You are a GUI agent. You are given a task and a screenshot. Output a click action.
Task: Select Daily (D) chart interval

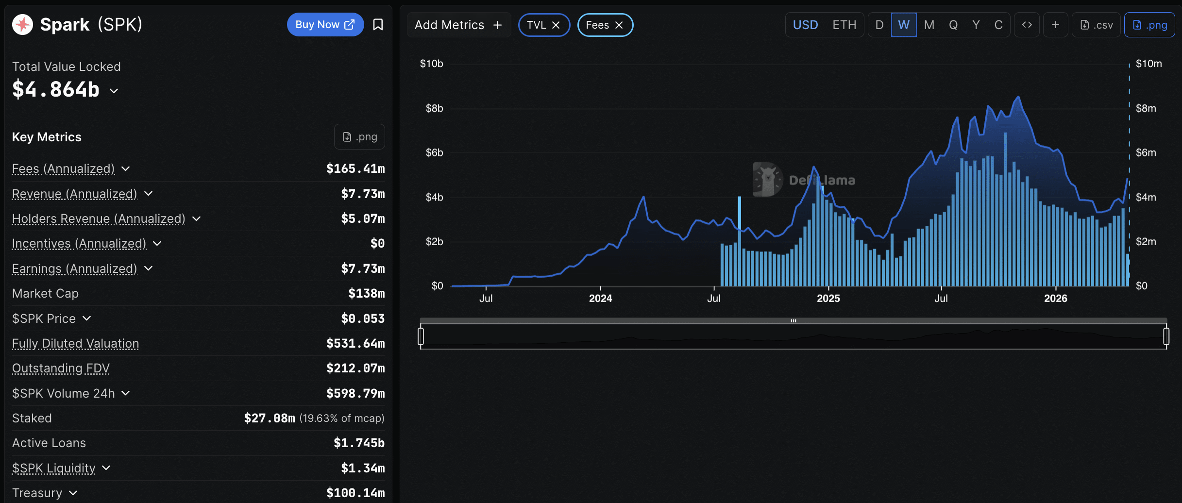pos(879,25)
